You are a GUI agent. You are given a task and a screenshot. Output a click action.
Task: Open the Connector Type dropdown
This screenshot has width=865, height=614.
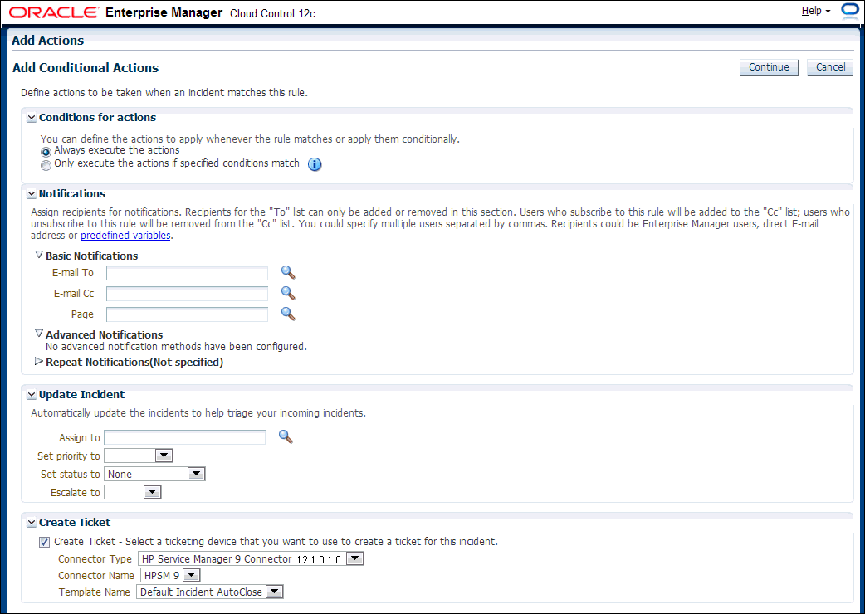pos(354,558)
